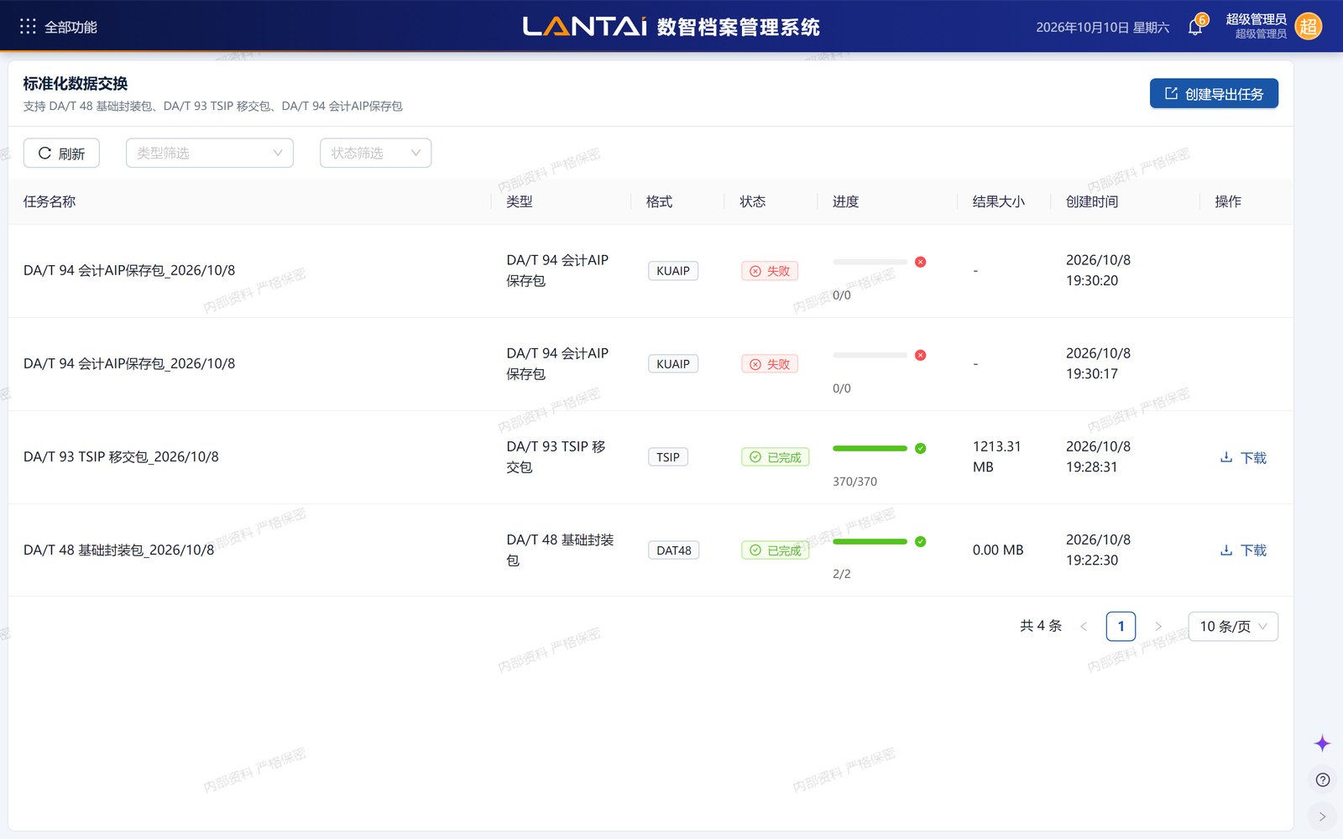Click the 失败 status tag for 19:30:20

770,271
